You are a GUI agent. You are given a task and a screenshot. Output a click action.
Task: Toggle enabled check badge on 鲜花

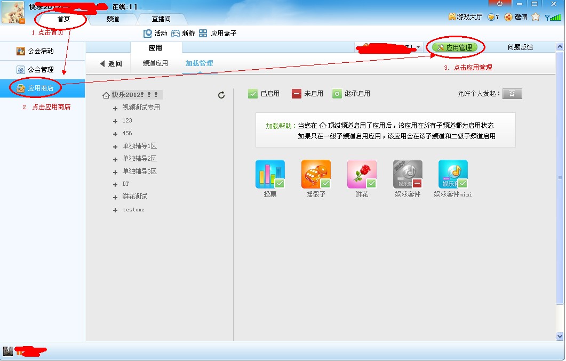coord(371,183)
